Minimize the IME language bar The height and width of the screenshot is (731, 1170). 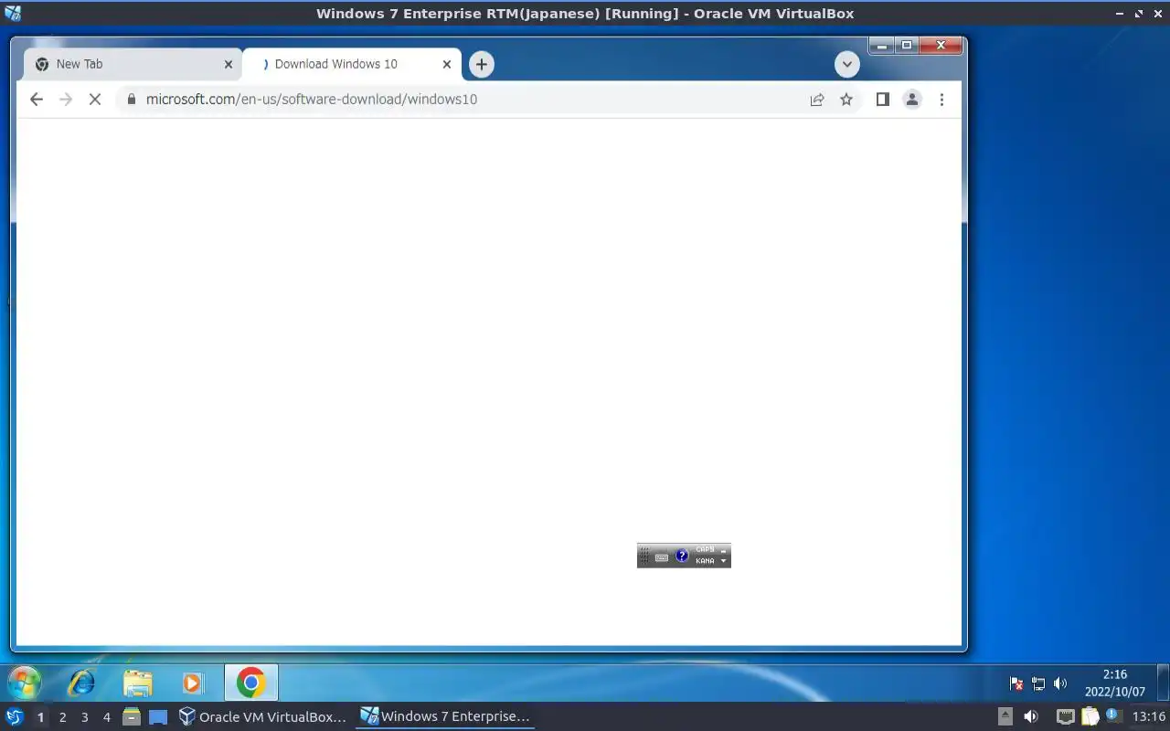click(x=724, y=550)
